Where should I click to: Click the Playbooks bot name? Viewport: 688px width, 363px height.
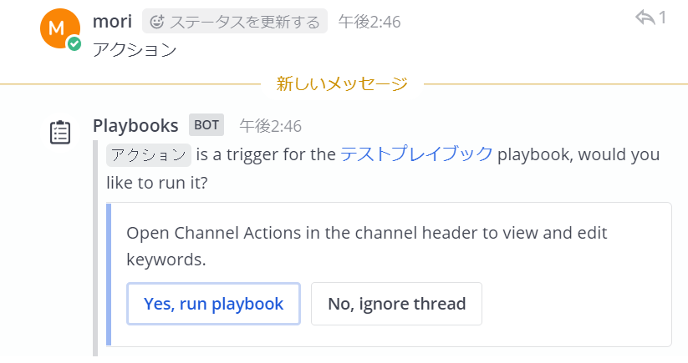[135, 126]
